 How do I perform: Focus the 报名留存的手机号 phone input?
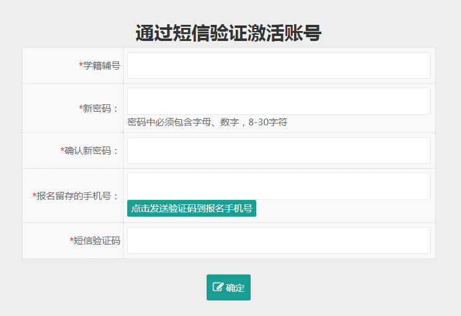279,186
